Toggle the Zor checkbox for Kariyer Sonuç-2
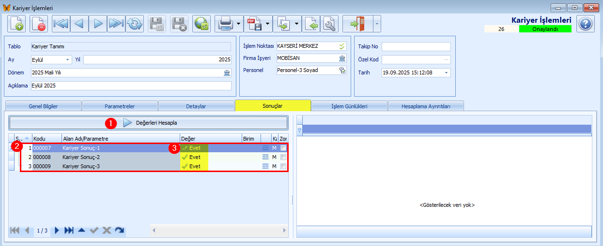603x246 pixels. [283, 157]
